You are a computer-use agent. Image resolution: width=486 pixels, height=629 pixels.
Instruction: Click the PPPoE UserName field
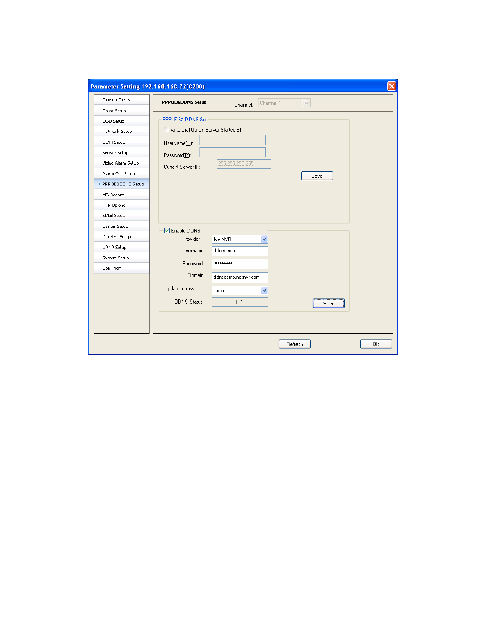232,140
